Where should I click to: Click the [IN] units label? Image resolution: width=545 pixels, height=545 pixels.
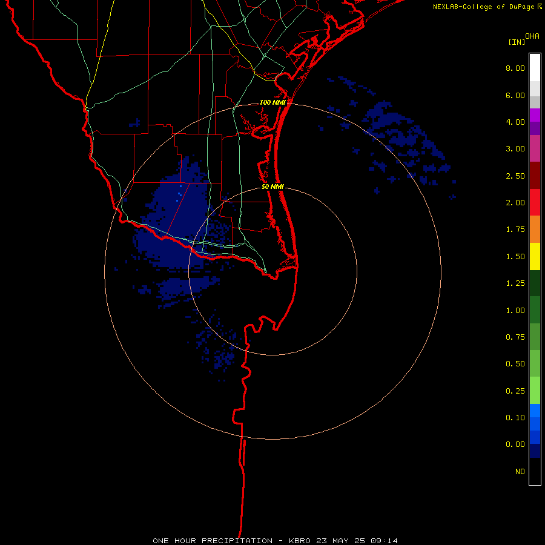click(517, 42)
